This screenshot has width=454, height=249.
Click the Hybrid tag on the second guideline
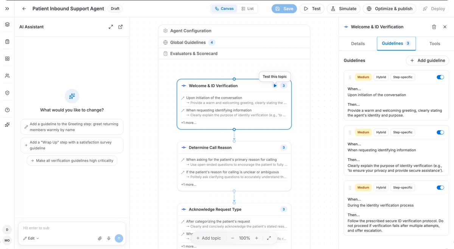tap(381, 132)
